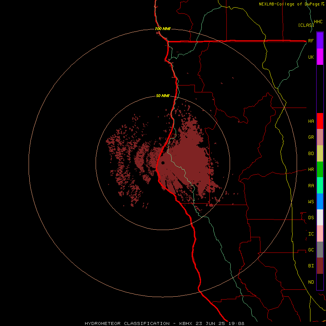Click the UK magenta legend swatch
This screenshot has height=326, width=326.
point(320,57)
